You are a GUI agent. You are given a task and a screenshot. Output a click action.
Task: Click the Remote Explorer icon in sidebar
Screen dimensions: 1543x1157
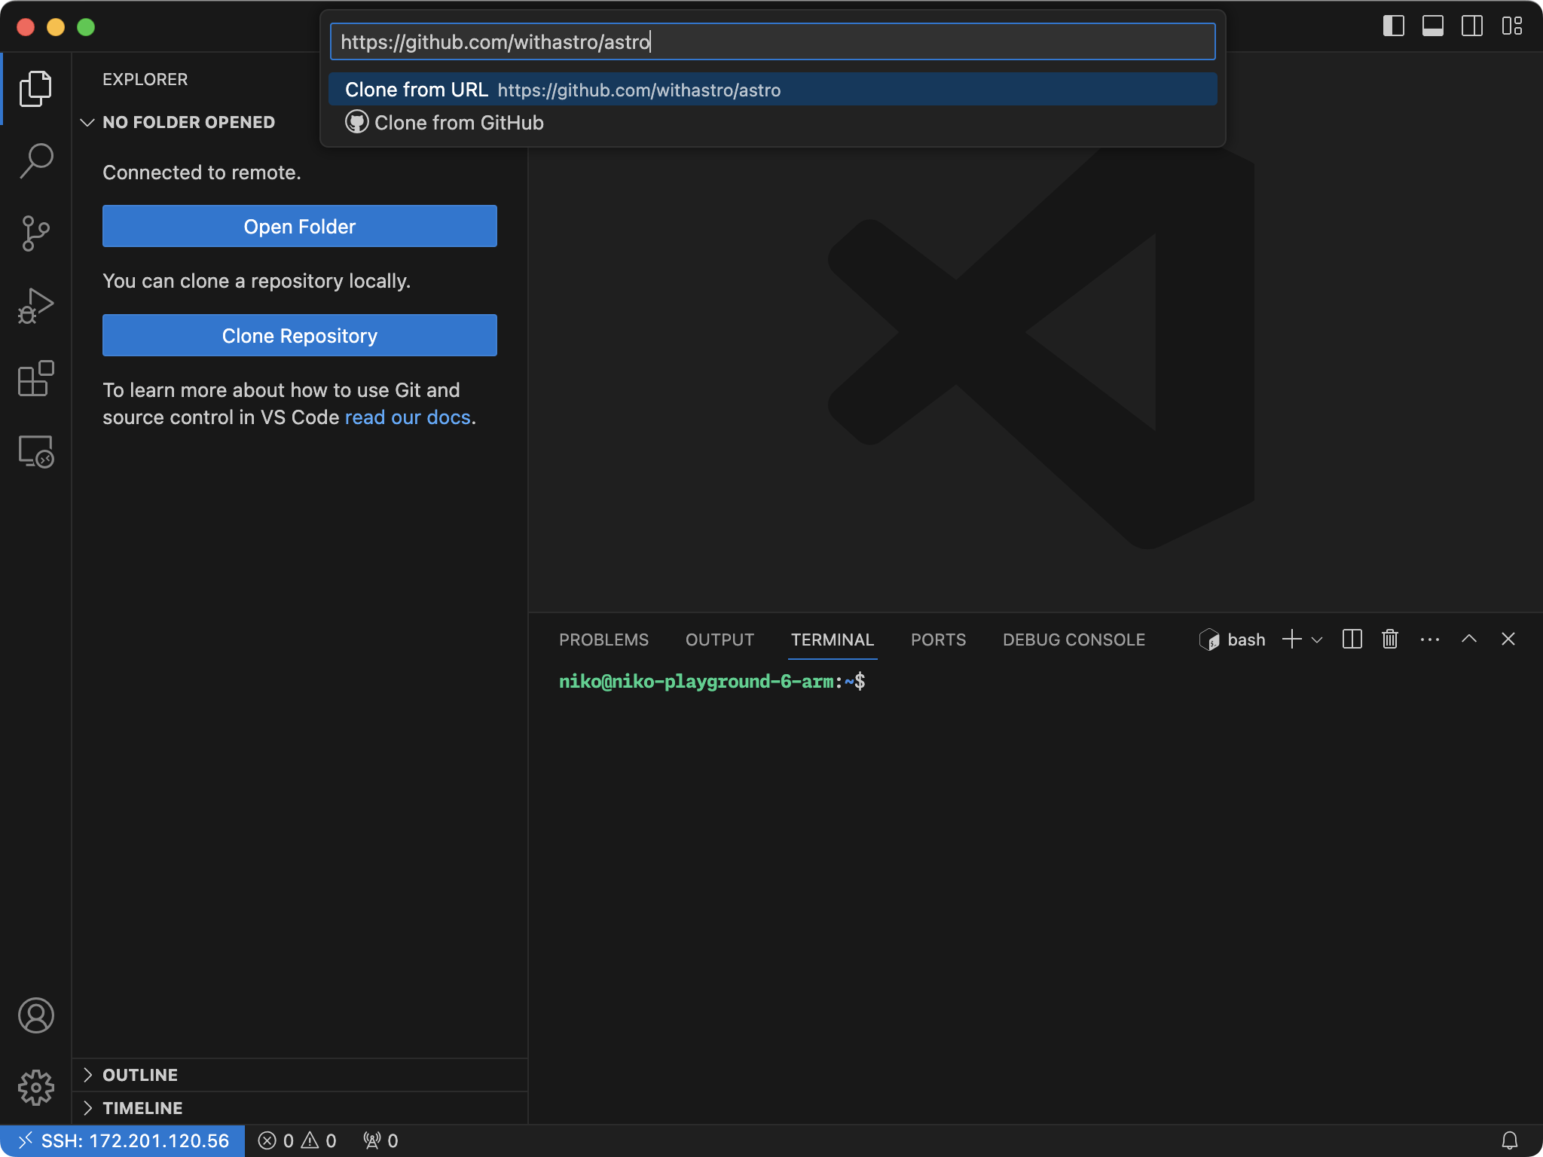pos(36,453)
